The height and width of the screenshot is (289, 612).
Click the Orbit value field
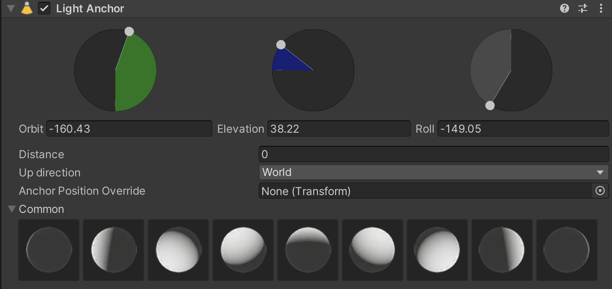tap(129, 129)
